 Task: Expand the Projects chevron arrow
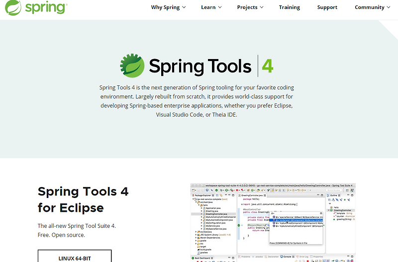point(262,7)
